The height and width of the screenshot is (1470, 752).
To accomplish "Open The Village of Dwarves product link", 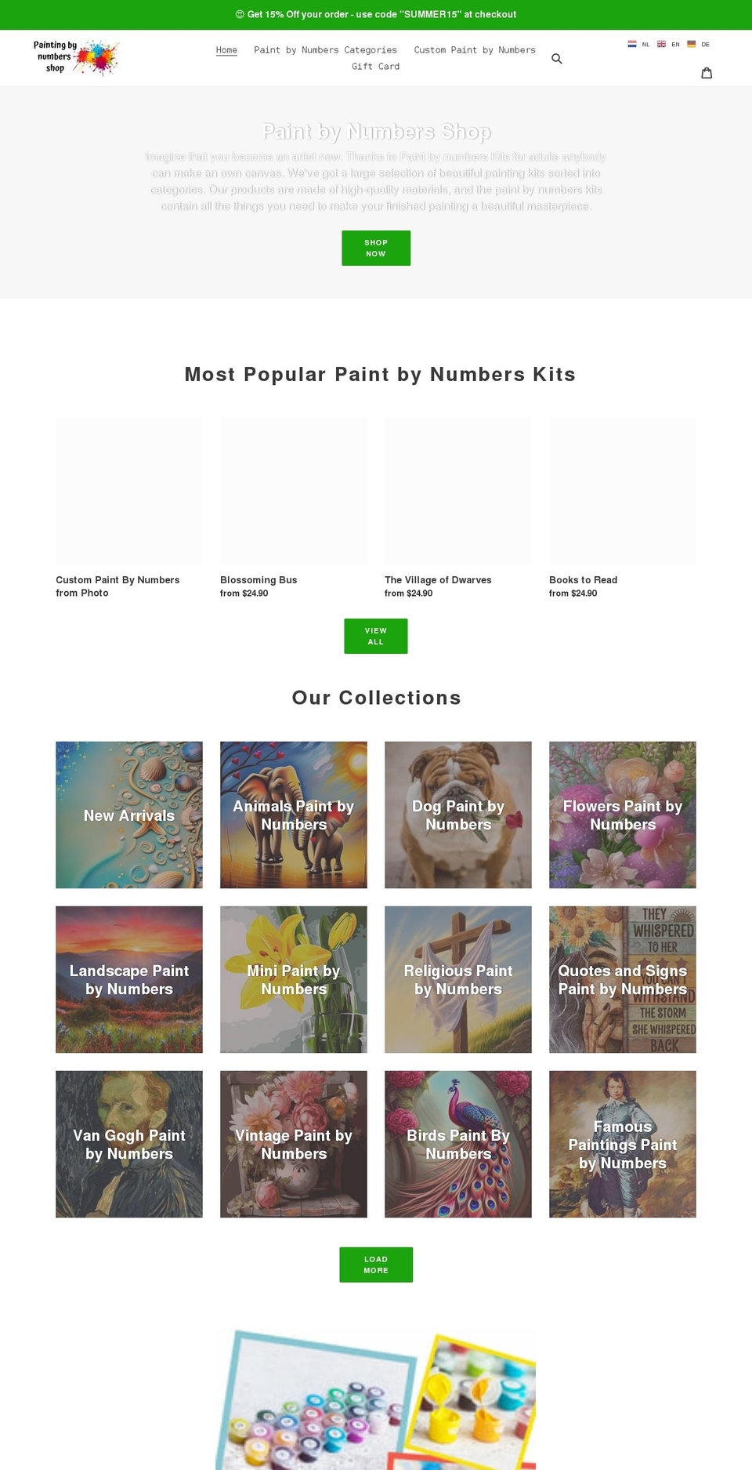I will (x=437, y=580).
